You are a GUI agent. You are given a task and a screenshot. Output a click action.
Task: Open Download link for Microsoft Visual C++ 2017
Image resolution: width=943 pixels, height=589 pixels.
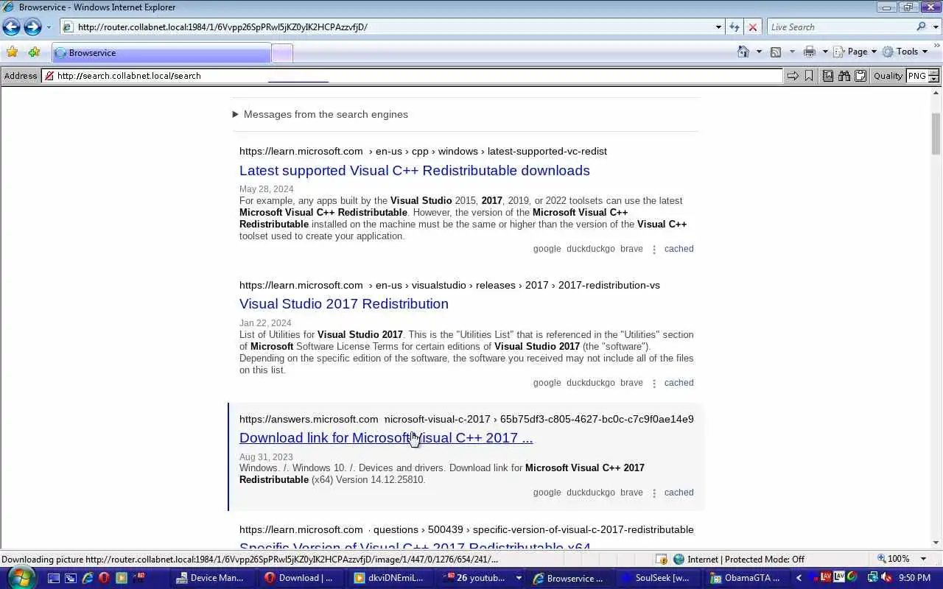[386, 437]
